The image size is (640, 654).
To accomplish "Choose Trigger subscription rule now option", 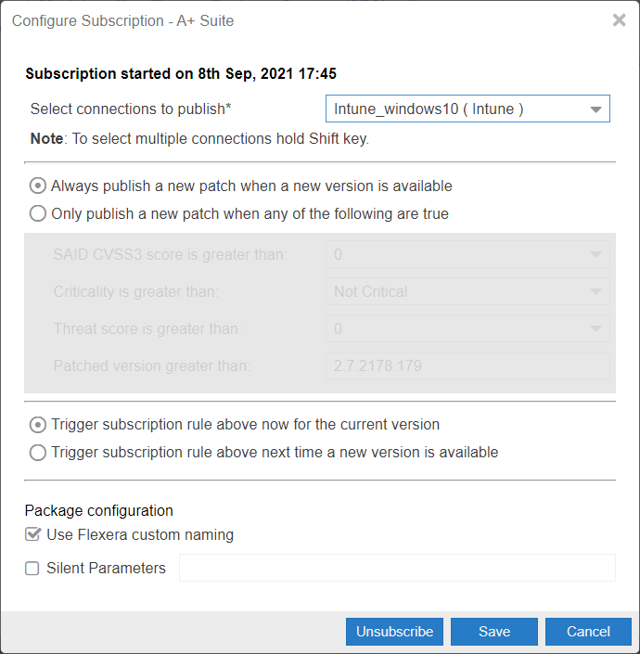I will 37,425.
